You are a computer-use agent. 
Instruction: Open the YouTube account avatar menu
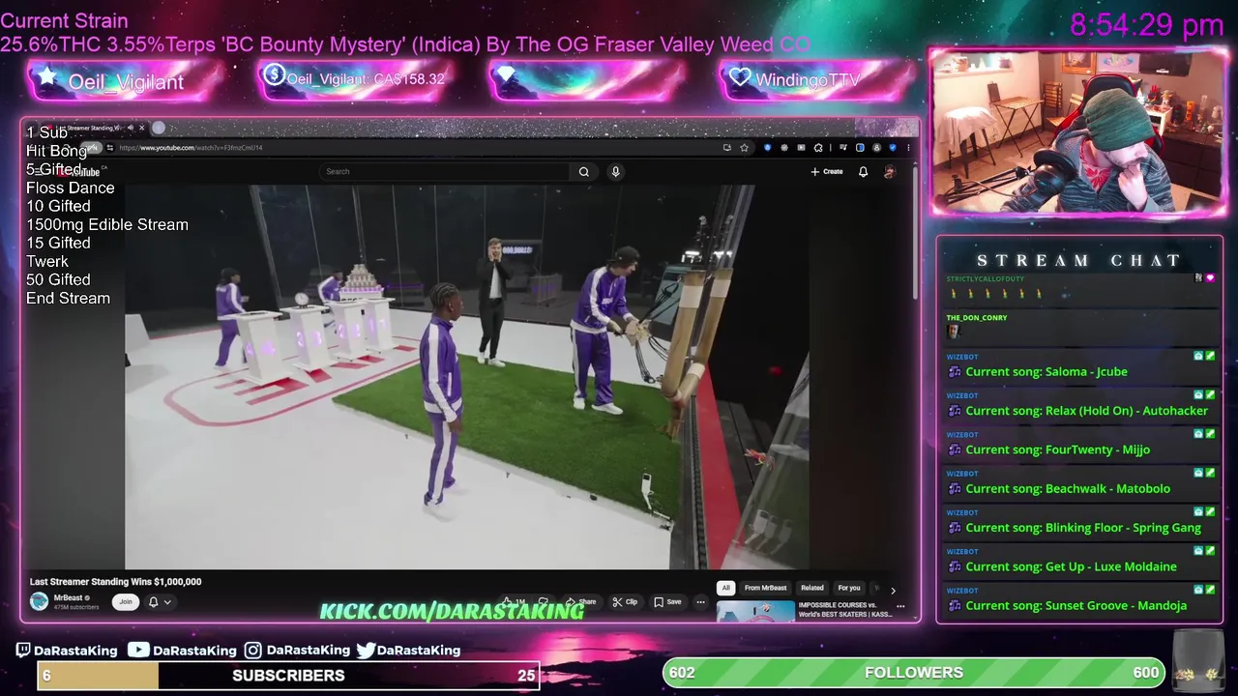click(x=890, y=171)
